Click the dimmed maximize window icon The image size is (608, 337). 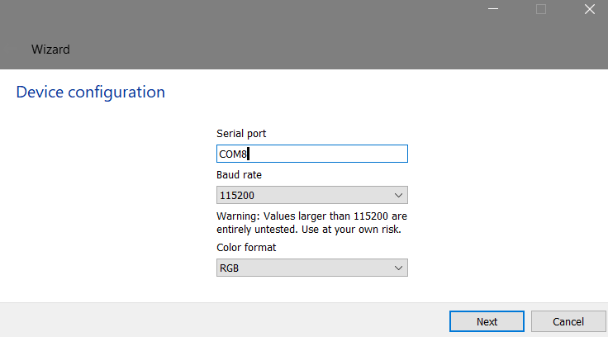pos(541,10)
